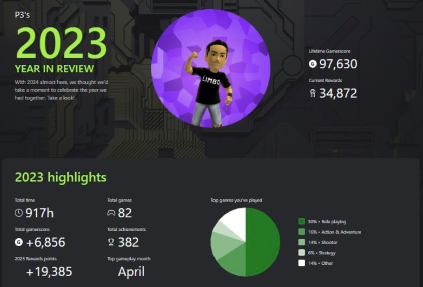Select the Shooter legend color swatch
Viewport: 423px width, 287px height.
pyautogui.click(x=302, y=242)
